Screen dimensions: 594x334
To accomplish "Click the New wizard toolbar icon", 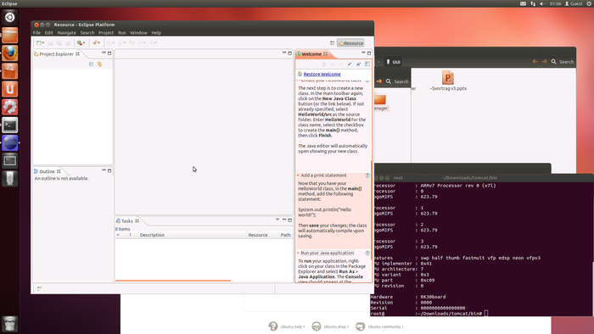I will click(39, 42).
